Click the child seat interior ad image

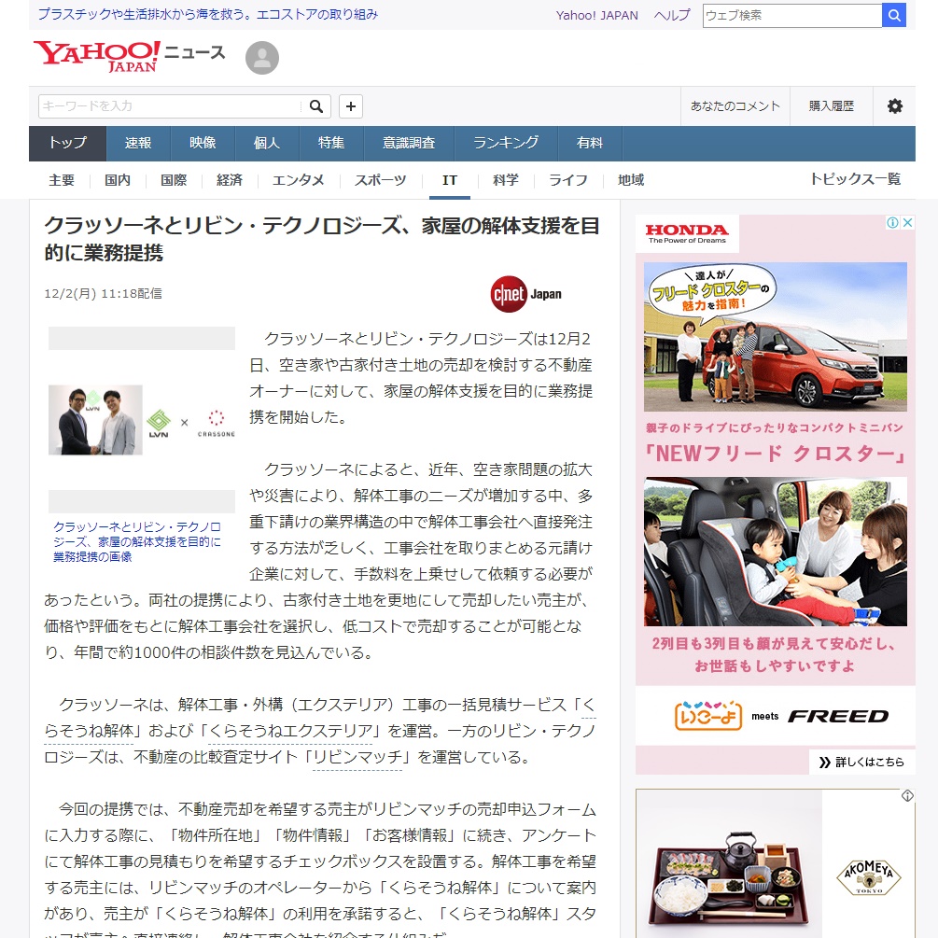pyautogui.click(x=776, y=552)
